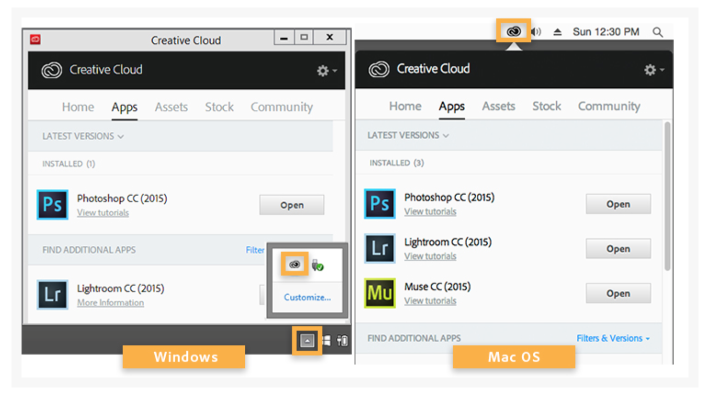Click the Creative Cloud icon in the Mac menu bar
Screen dimensions: 709x395
[514, 31]
